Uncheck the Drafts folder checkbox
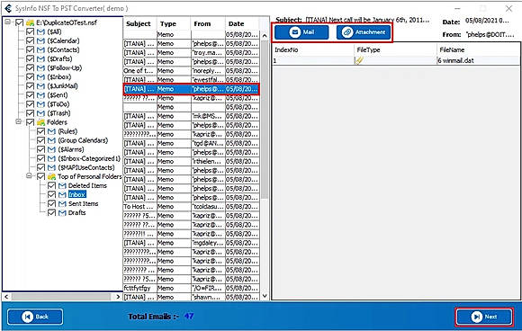522x331 pixels. 51,212
